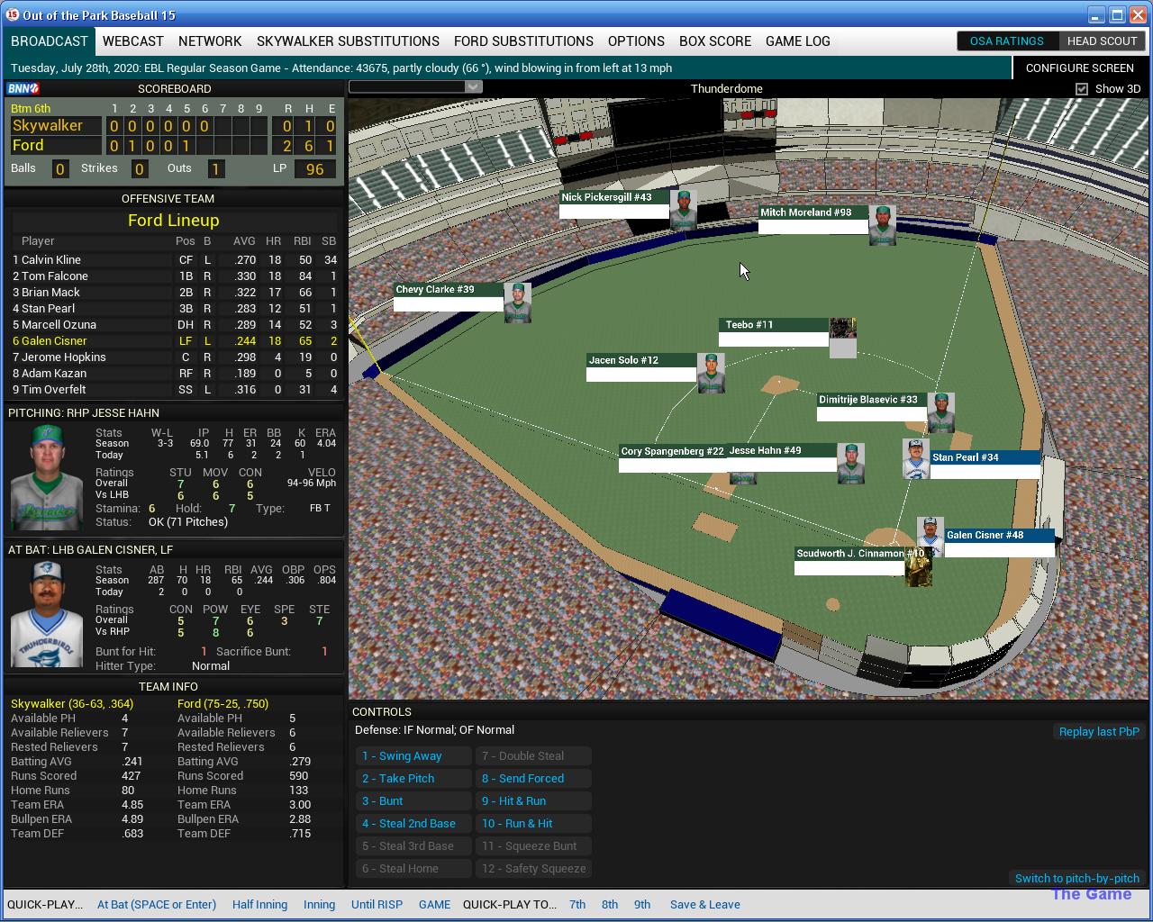Click Stan Pearl's baserunner portrait icon
The height and width of the screenshot is (922, 1153).
(x=915, y=459)
